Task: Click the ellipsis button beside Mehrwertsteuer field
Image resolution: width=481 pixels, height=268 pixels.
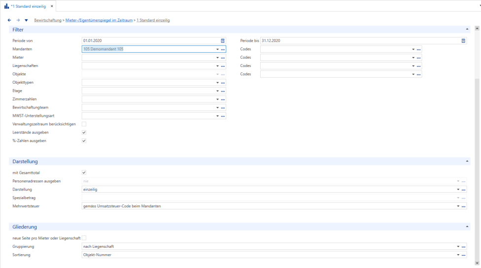Action: point(464,206)
